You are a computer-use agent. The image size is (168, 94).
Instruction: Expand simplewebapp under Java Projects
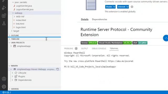click(11, 46)
